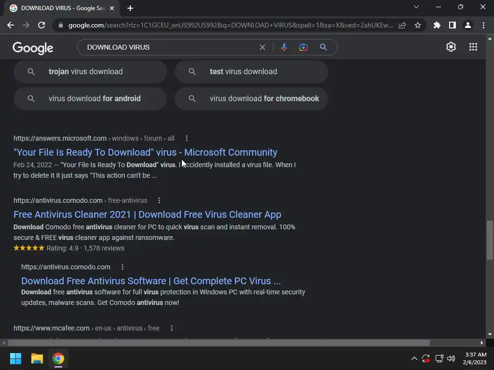Open the Windows Start menu
Image resolution: width=494 pixels, height=370 pixels.
click(x=15, y=358)
